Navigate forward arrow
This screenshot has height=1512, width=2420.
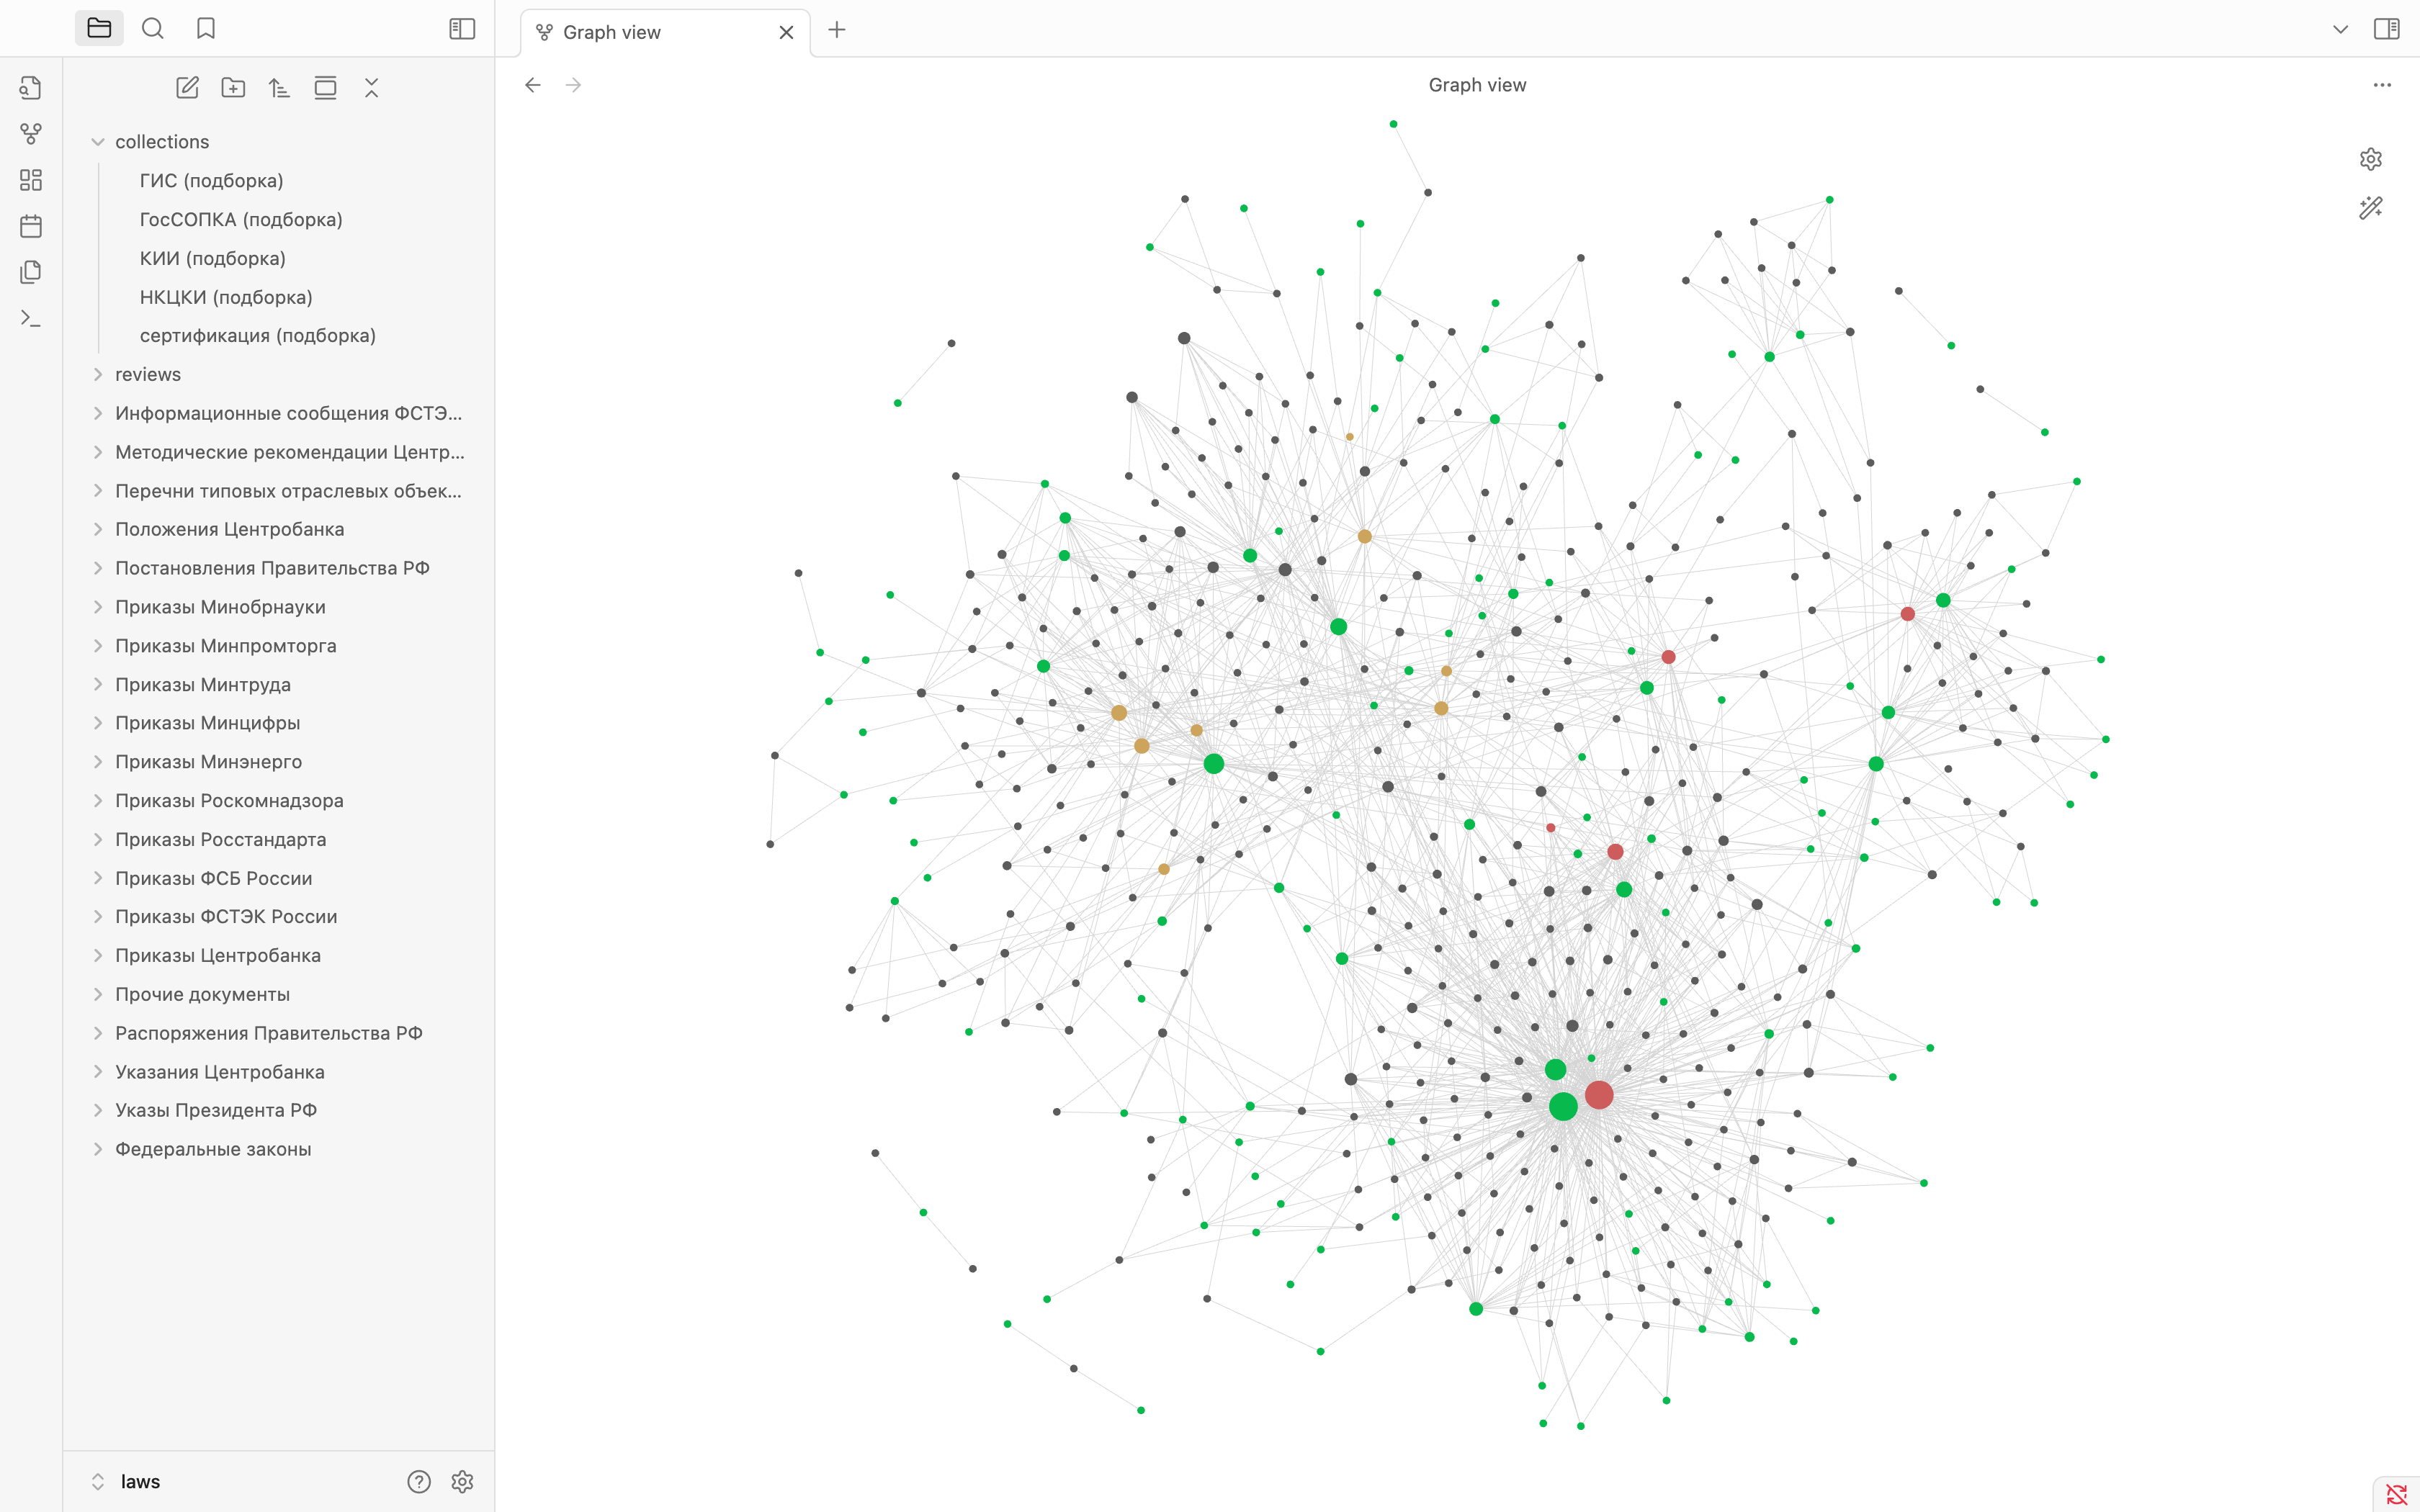(573, 85)
